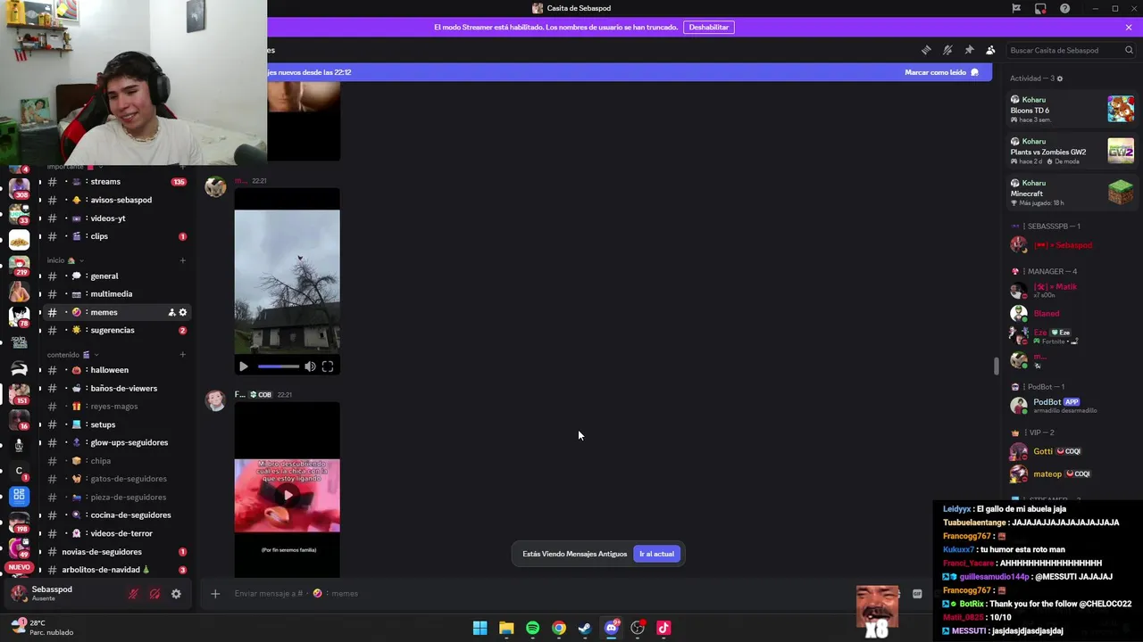
Task: Open OBS Studio from taskbar
Action: click(638, 629)
